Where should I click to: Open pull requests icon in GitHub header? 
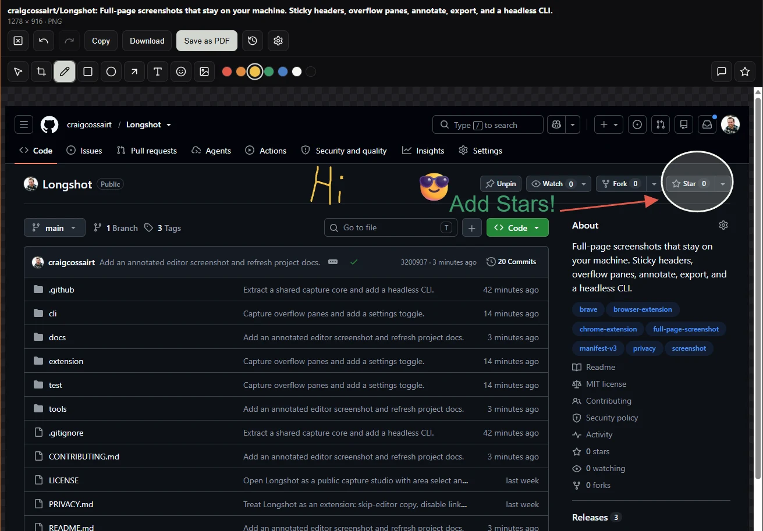tap(660, 124)
